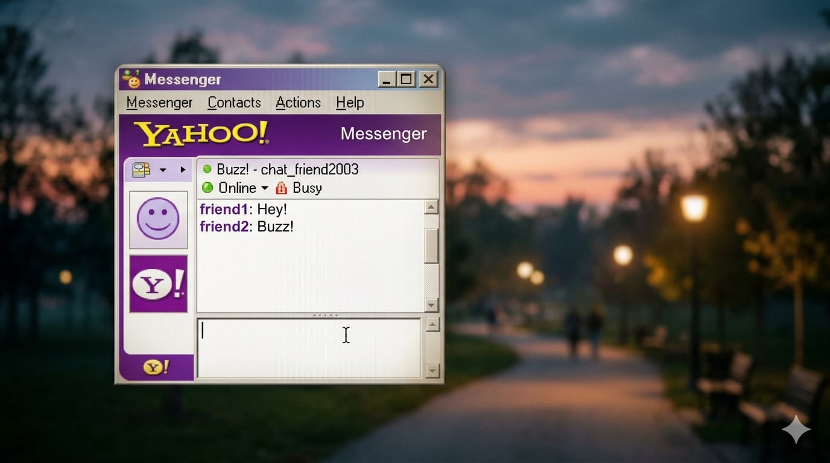Click the friend1 name in chat
The width and height of the screenshot is (830, 463).
click(x=224, y=209)
